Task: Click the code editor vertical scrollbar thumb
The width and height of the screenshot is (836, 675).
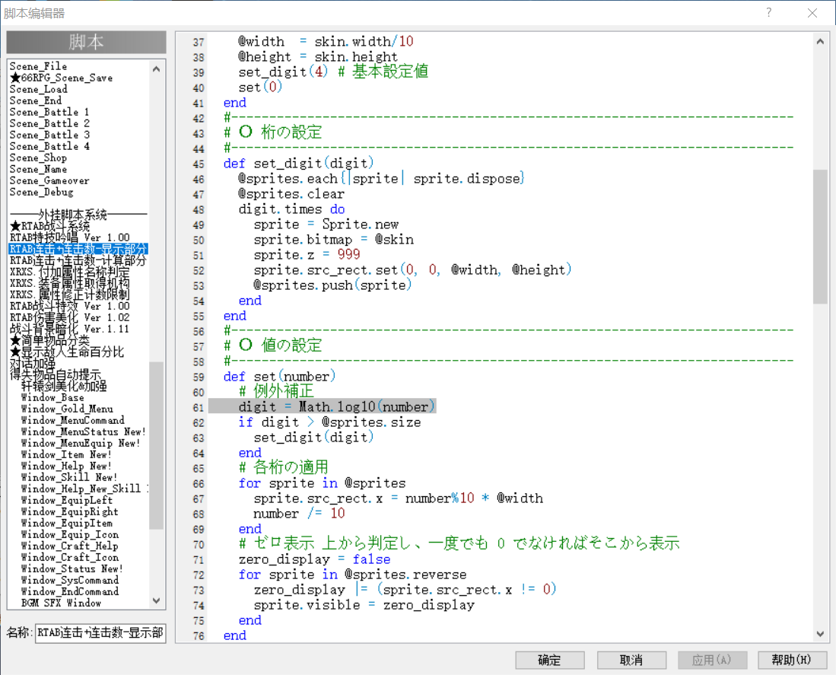Action: 820,236
